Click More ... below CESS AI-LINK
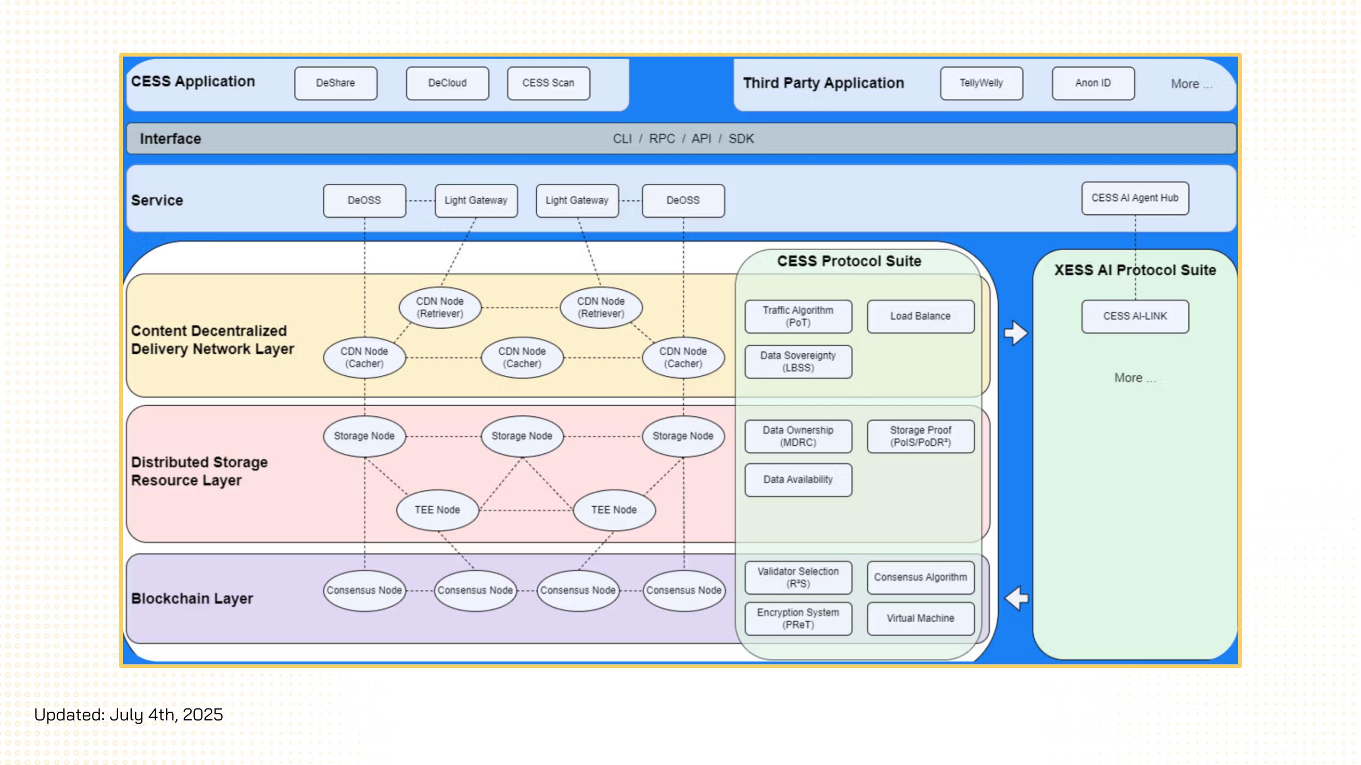The height and width of the screenshot is (765, 1361). [1135, 378]
